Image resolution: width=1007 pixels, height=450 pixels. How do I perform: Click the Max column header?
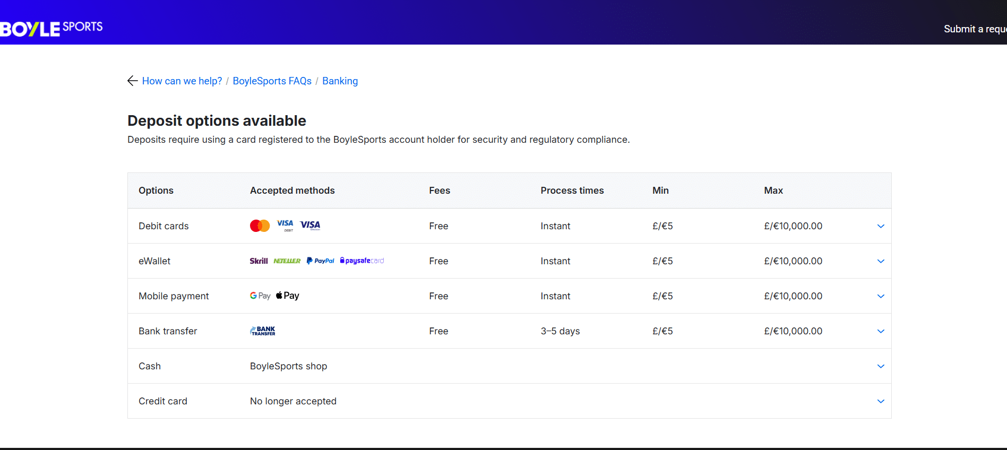pyautogui.click(x=773, y=191)
